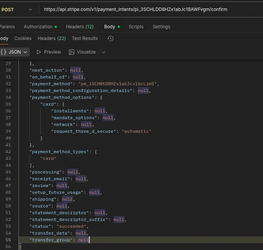Click the "request_three_d_secure" key
The height and width of the screenshot is (250, 263).
(84, 131)
